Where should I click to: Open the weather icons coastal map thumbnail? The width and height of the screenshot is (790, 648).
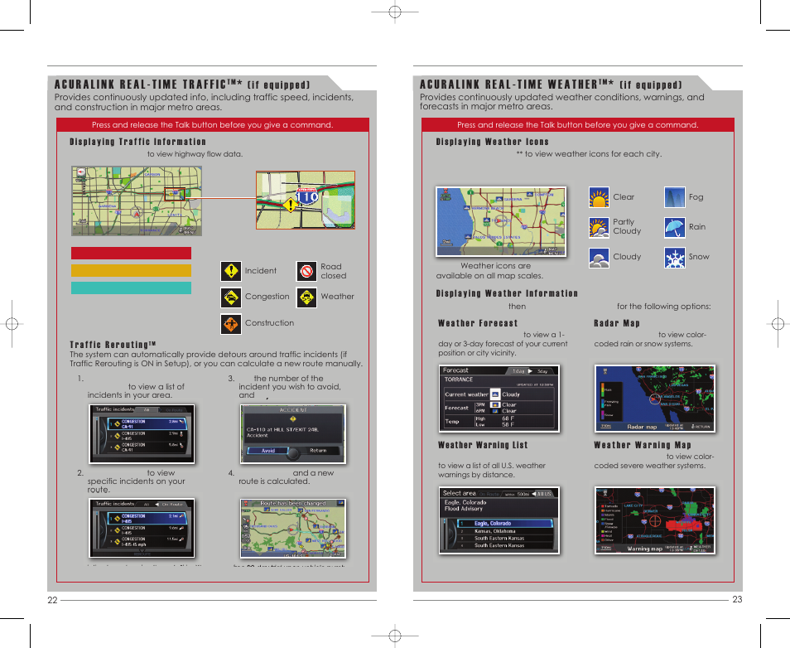(x=501, y=221)
